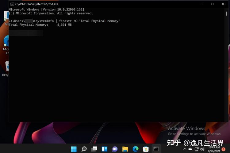Open OneDrive cloud tray icon
Screen dimensions: 230x153
point(190,149)
